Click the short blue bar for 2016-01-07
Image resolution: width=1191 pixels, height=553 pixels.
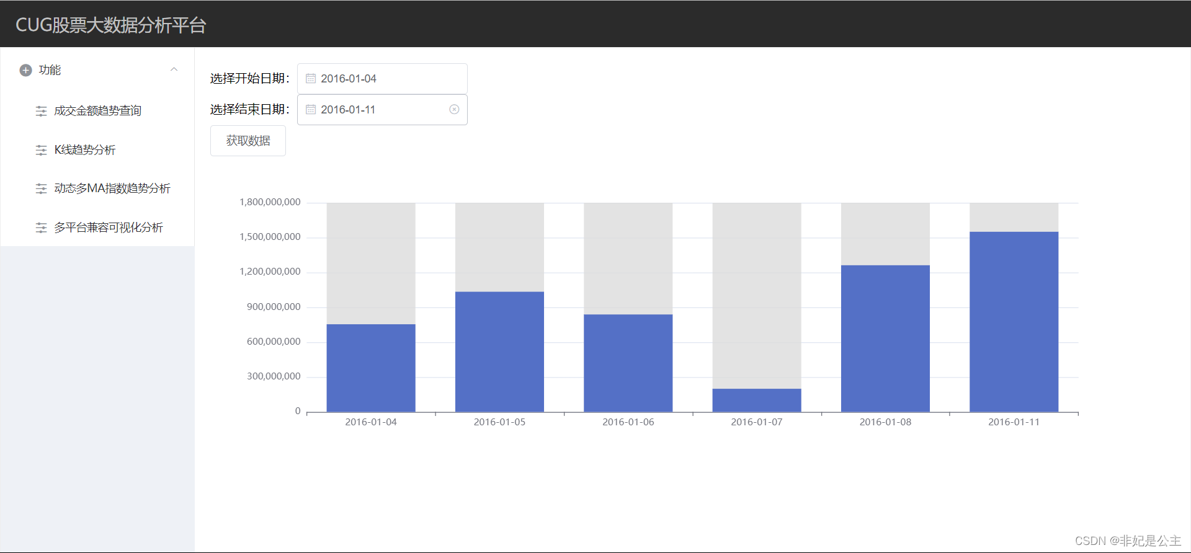point(757,400)
